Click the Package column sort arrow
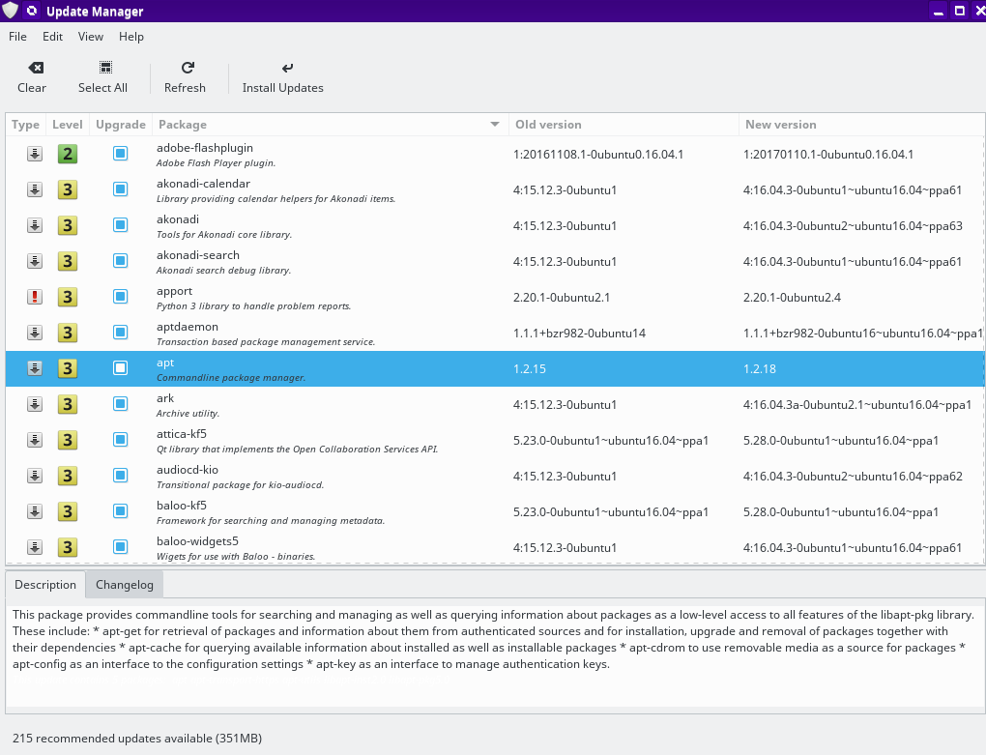The image size is (986, 755). click(x=495, y=125)
